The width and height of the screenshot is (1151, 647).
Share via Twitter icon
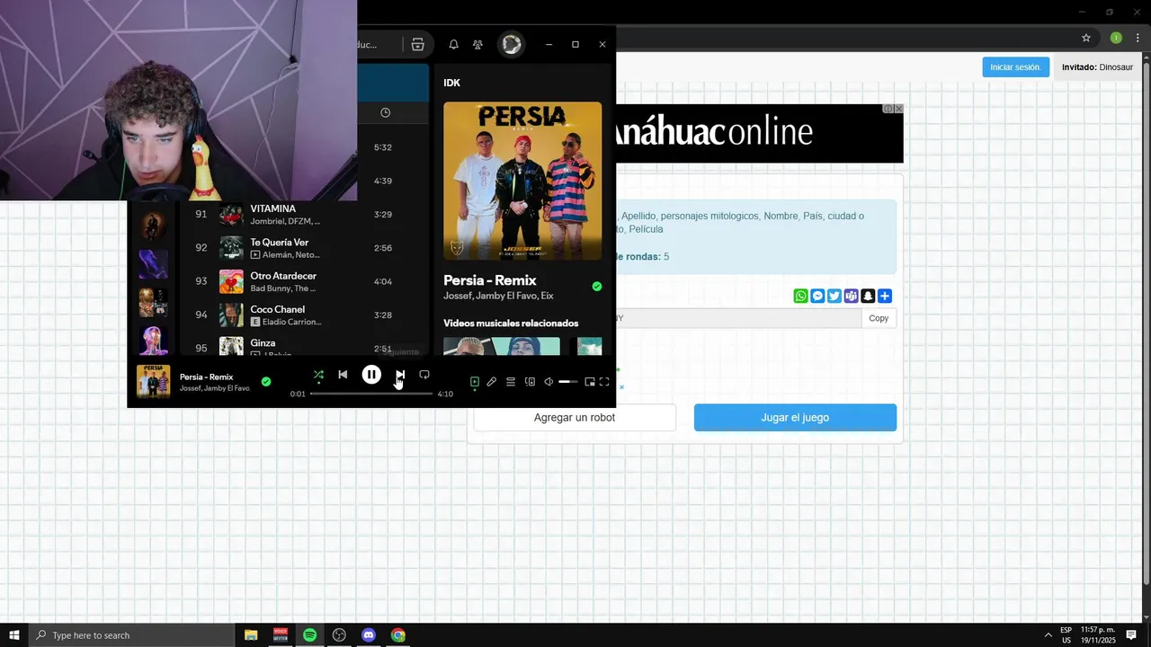834,296
